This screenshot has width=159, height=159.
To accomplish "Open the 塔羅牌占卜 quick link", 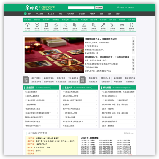I will (93, 82).
